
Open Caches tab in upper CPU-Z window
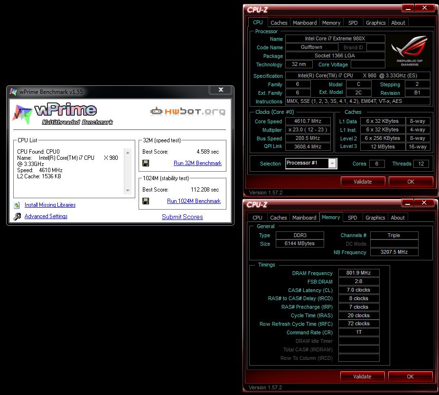[x=279, y=23]
